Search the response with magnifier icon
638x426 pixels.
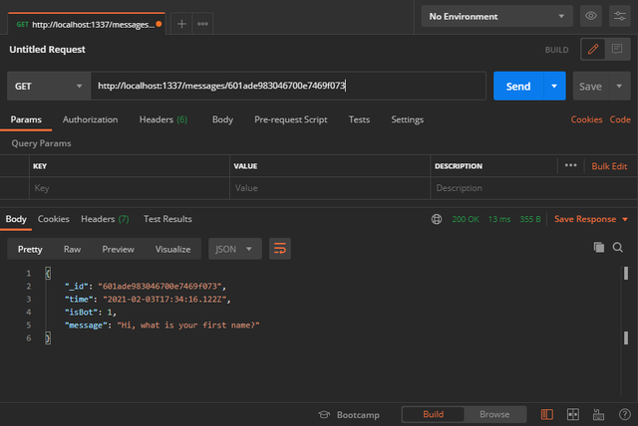pyautogui.click(x=618, y=247)
